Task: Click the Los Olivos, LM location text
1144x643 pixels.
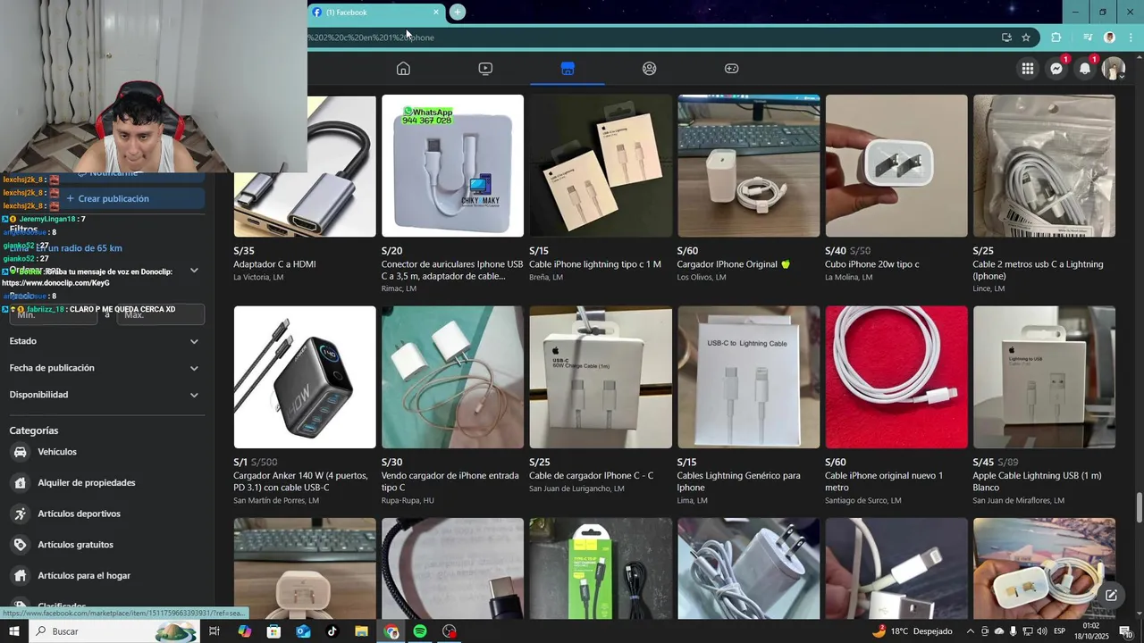Action: pyautogui.click(x=702, y=278)
